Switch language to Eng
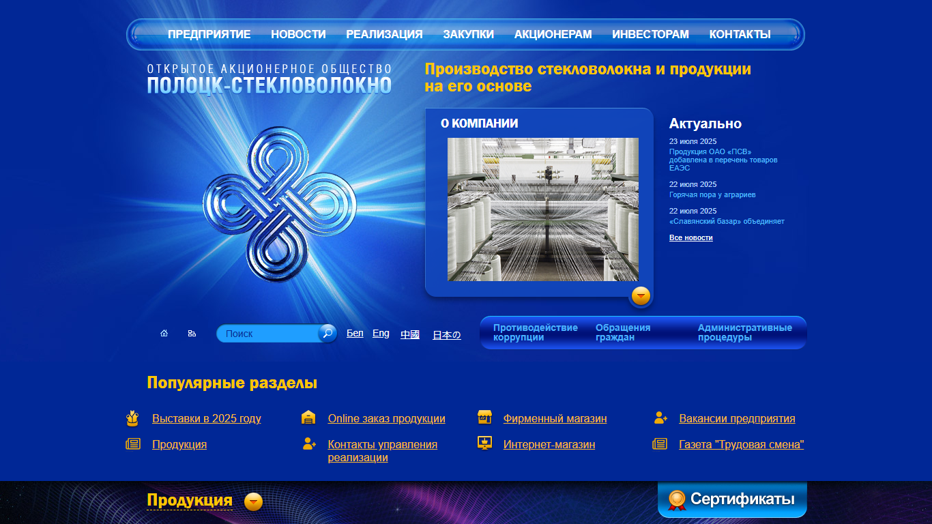Screen dimensions: 932x524 click(x=381, y=333)
